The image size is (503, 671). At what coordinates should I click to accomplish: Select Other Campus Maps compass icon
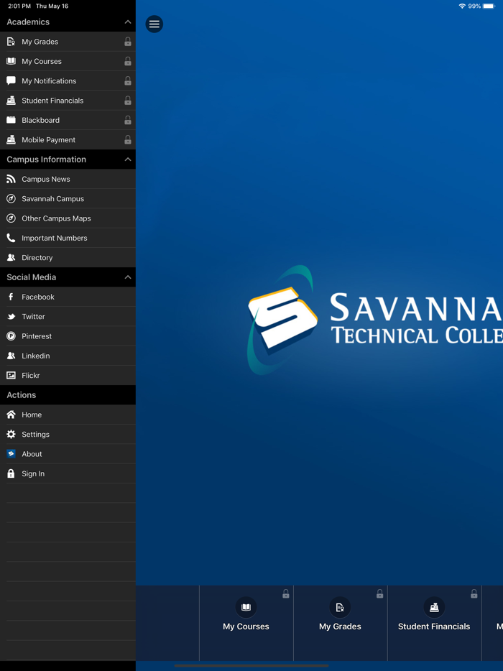(11, 218)
